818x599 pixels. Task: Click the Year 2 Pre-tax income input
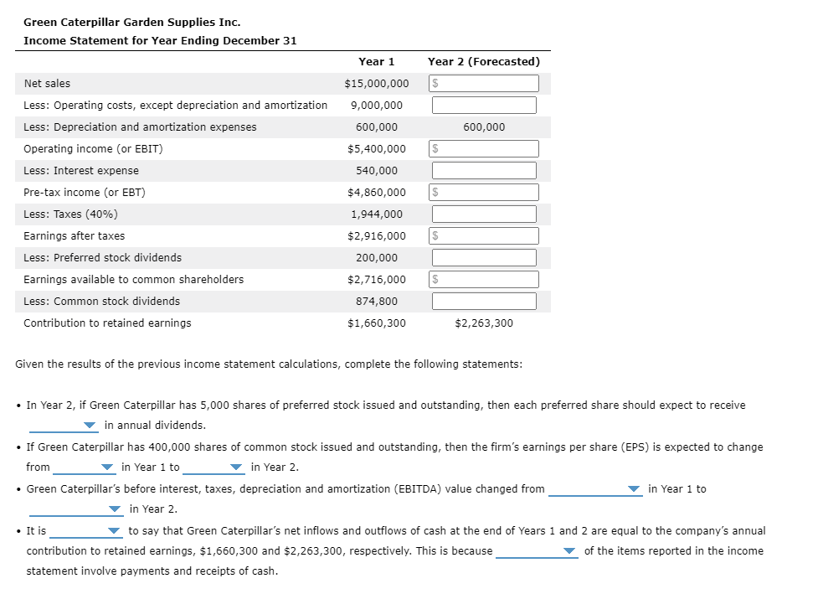point(483,192)
